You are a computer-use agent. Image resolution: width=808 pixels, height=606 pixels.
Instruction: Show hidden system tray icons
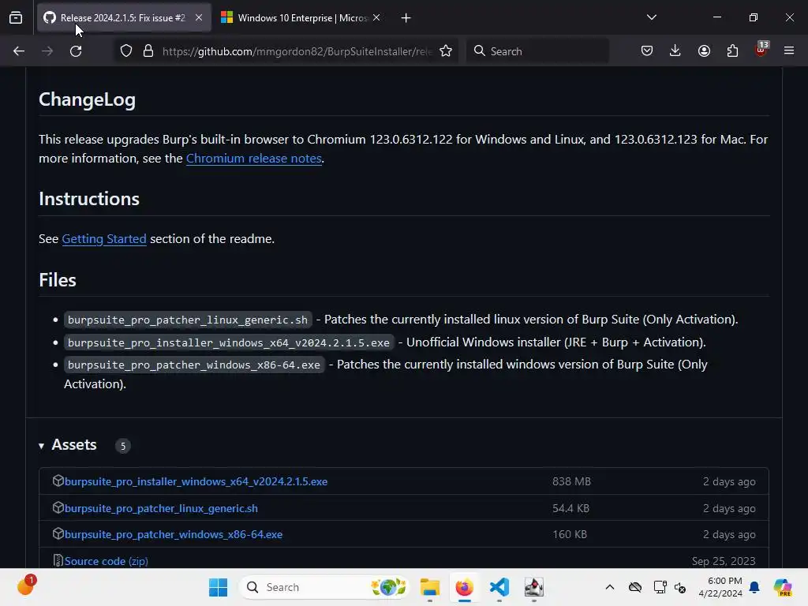point(610,587)
